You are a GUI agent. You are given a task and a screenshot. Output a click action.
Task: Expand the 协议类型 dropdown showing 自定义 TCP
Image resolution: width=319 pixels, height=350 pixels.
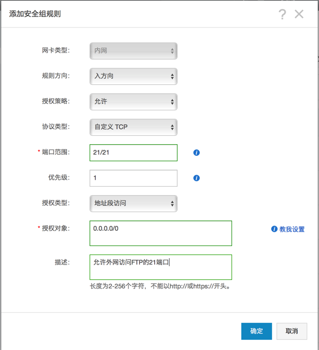click(x=134, y=127)
